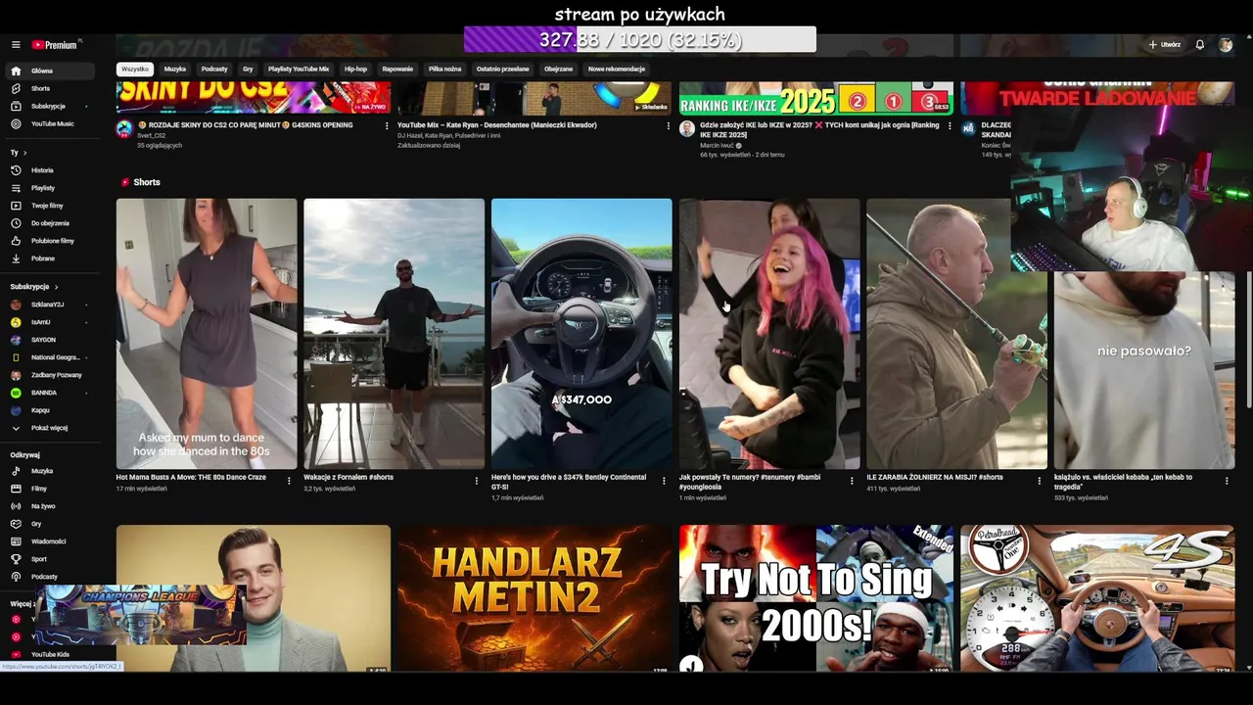The width and height of the screenshot is (1253, 705).
Task: Open the Historia clock-arrow icon
Action: pyautogui.click(x=16, y=170)
